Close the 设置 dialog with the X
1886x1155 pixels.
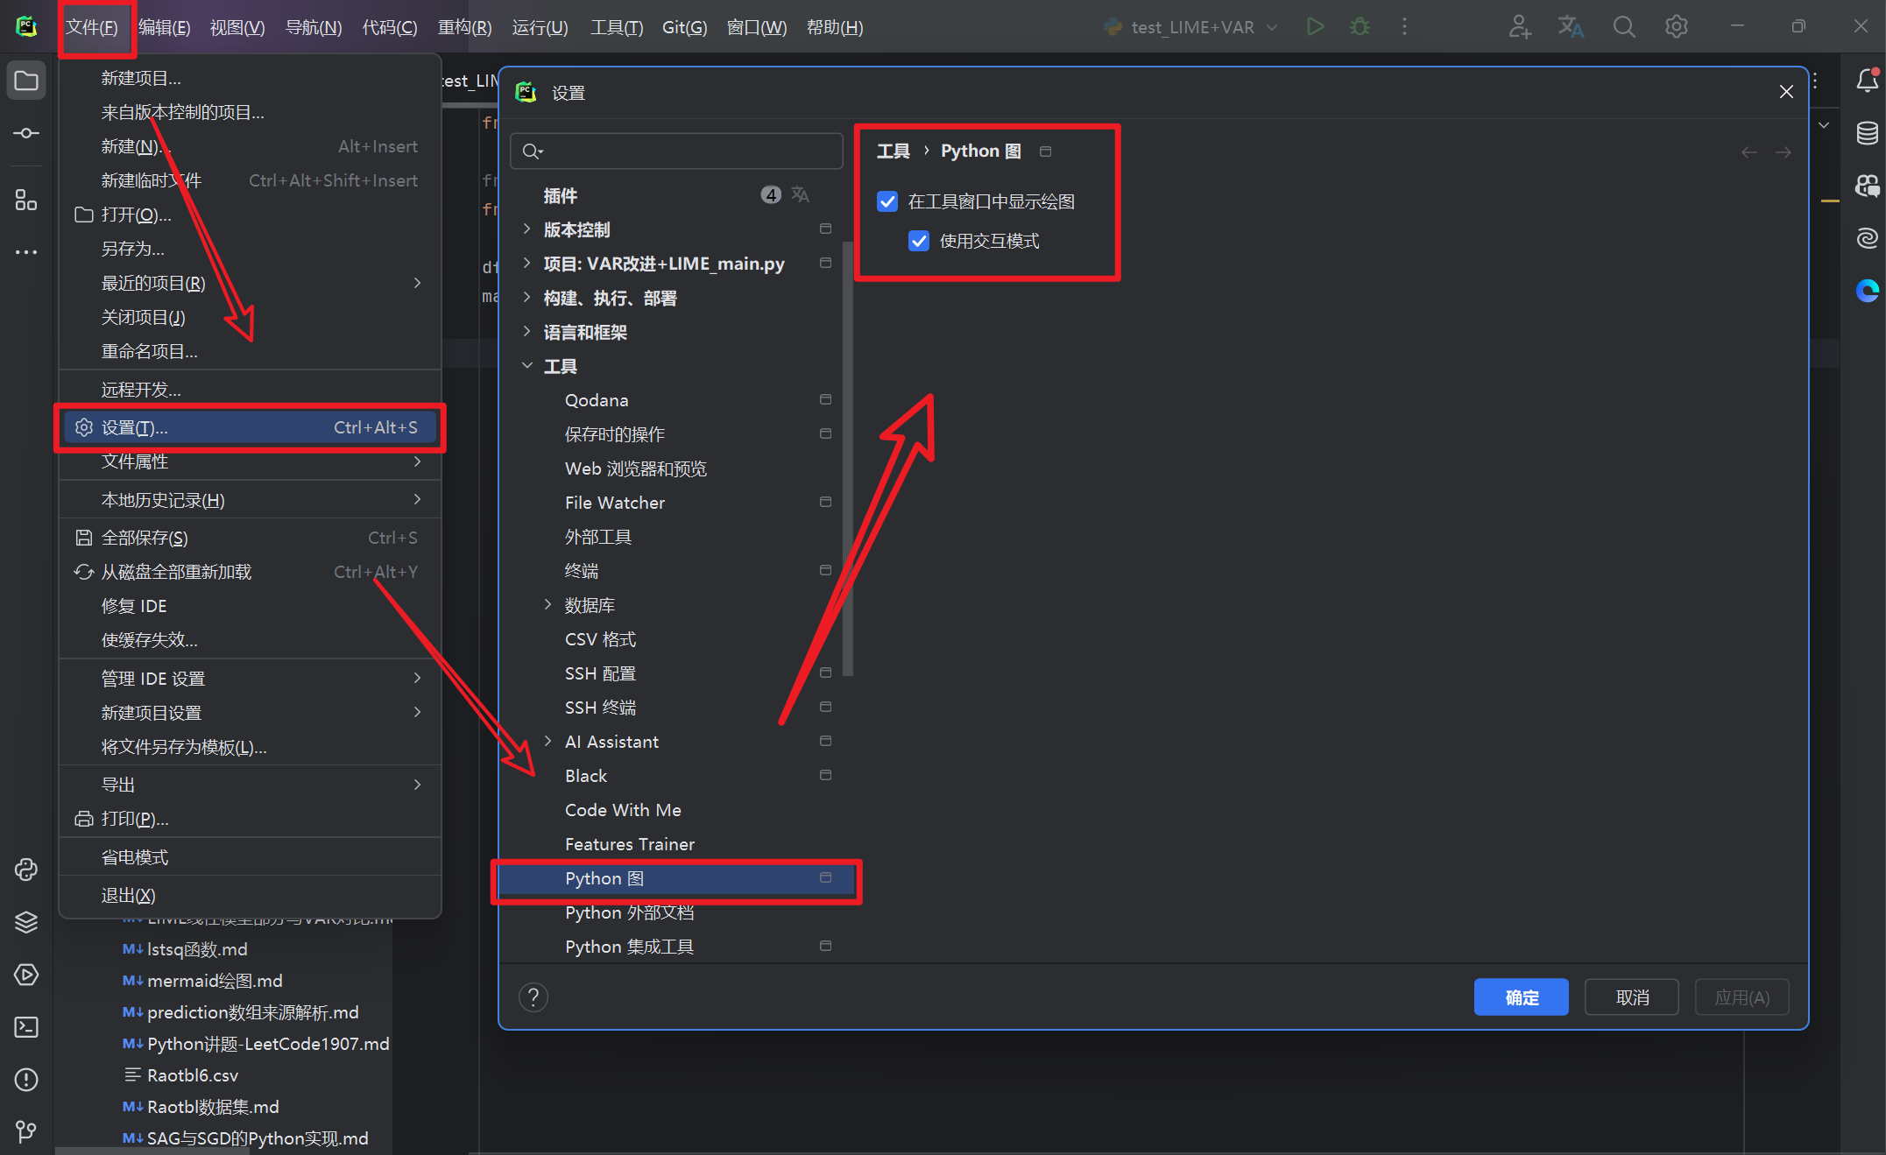click(x=1786, y=92)
